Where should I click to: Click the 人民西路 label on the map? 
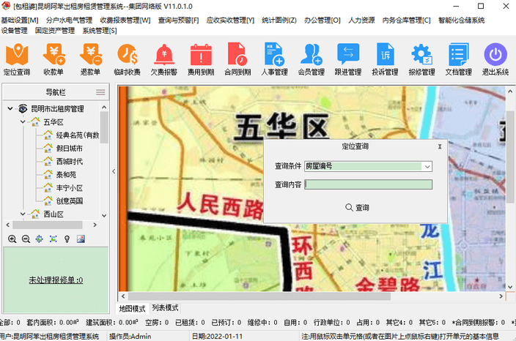220,206
